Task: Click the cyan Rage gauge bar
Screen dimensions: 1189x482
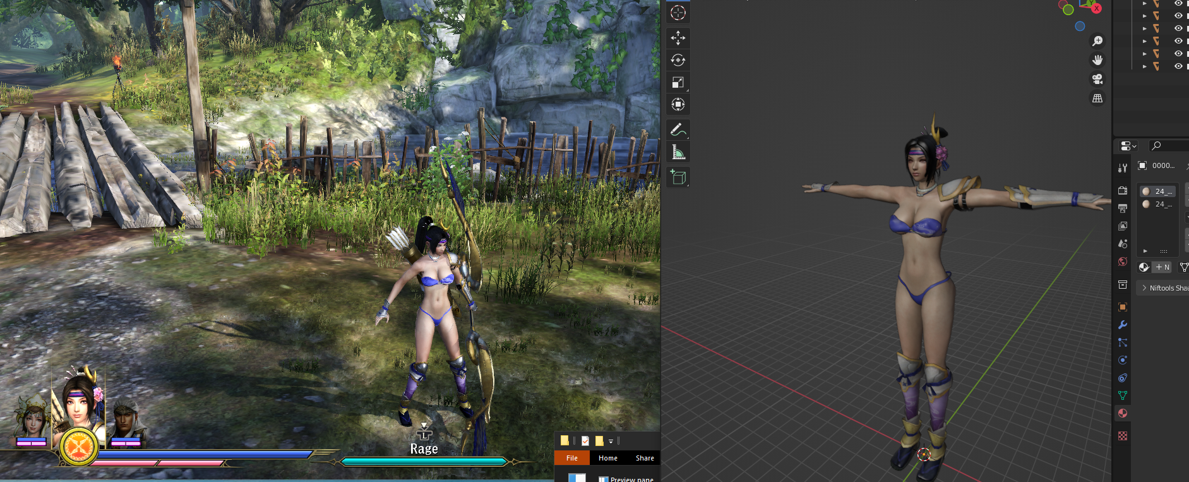Action: tap(424, 462)
